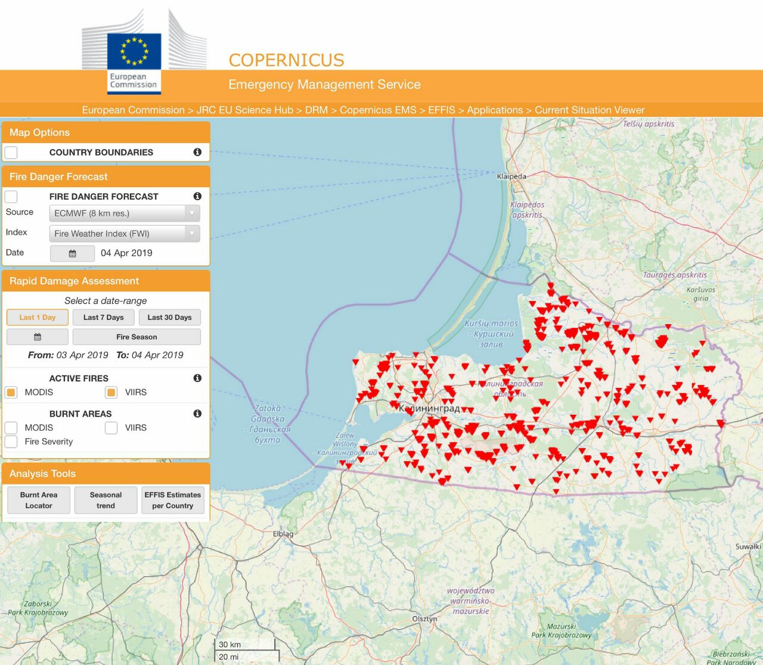Check MODIS under Burnt Areas
Viewport: 763px width, 665px height.
11,427
